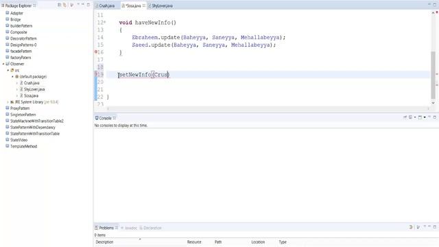Expand Crush.java tree node arrow

point(17,83)
